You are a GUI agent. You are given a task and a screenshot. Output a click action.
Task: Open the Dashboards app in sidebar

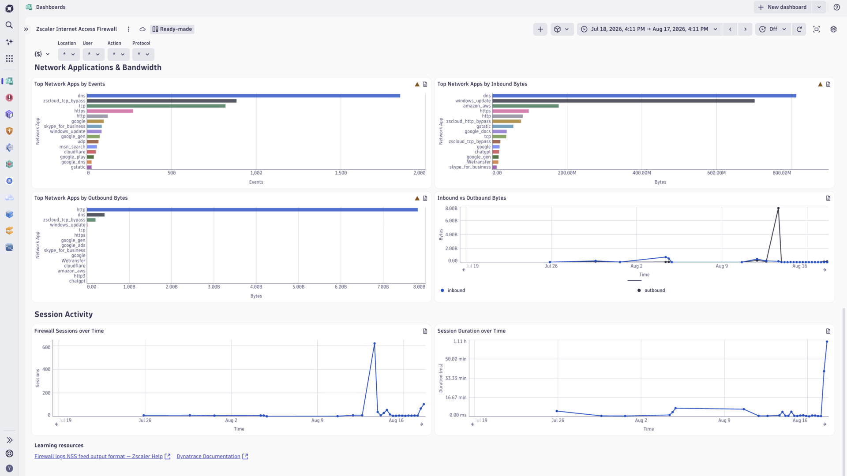click(9, 81)
